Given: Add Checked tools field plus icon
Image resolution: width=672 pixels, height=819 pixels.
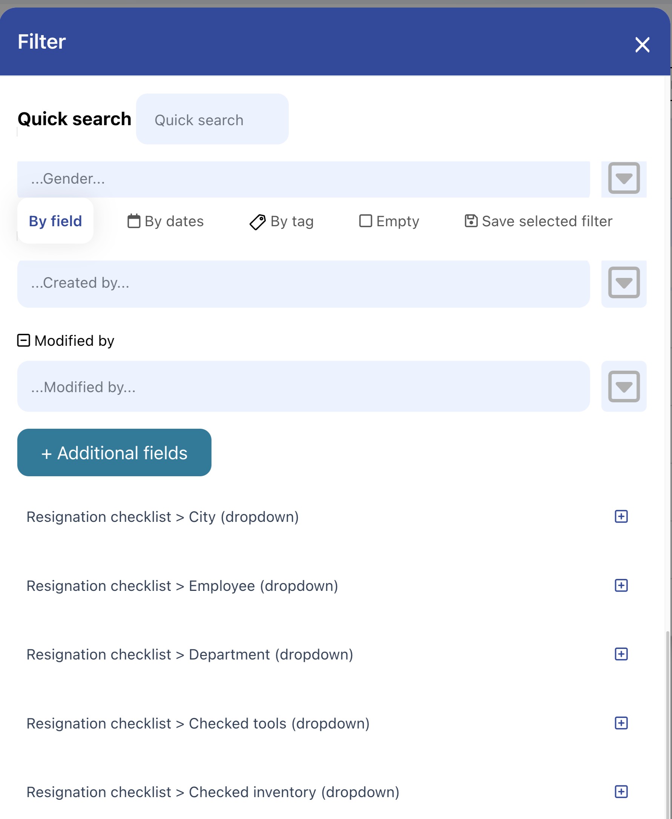Looking at the screenshot, I should pyautogui.click(x=621, y=723).
